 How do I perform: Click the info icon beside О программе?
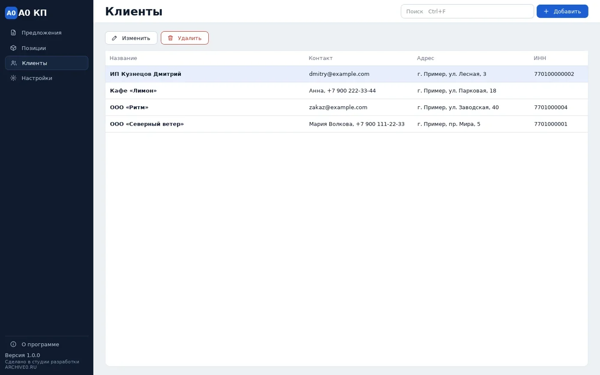pos(13,344)
